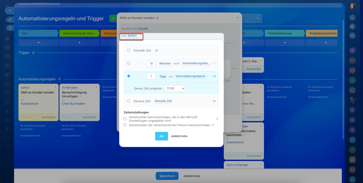This screenshot has height=183, width=363.
Task: Click ABBRECHEN in time settings popup
Action: coord(179,136)
